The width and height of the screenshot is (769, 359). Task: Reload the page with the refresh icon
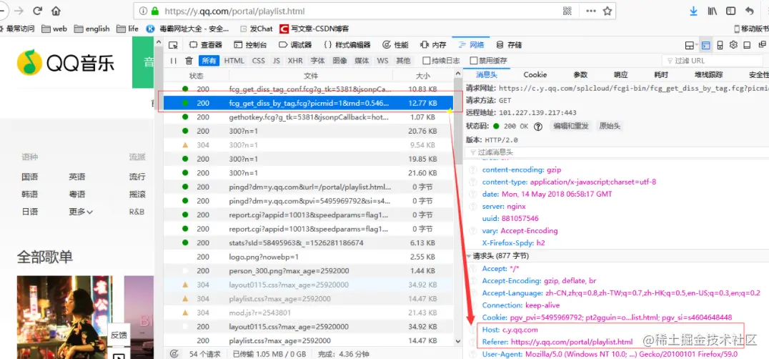pos(37,10)
